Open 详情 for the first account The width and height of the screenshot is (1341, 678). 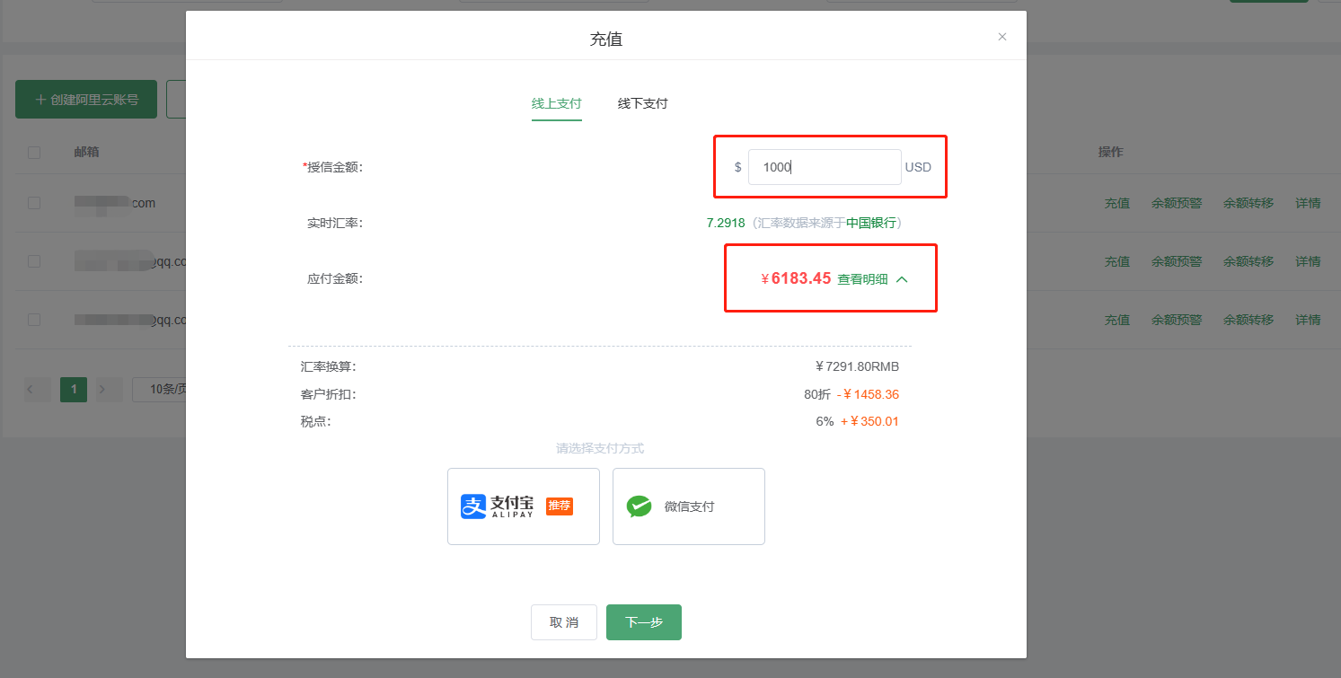tap(1308, 203)
